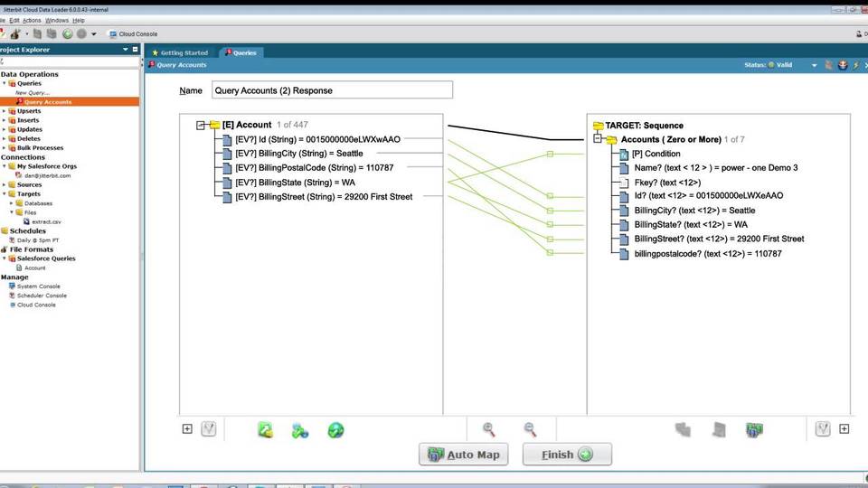Click the zoom out magnifier icon
Image resolution: width=868 pixels, height=488 pixels.
531,430
